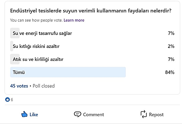Open the reactions count showing 6
The image size is (182, 124).
[12, 100]
